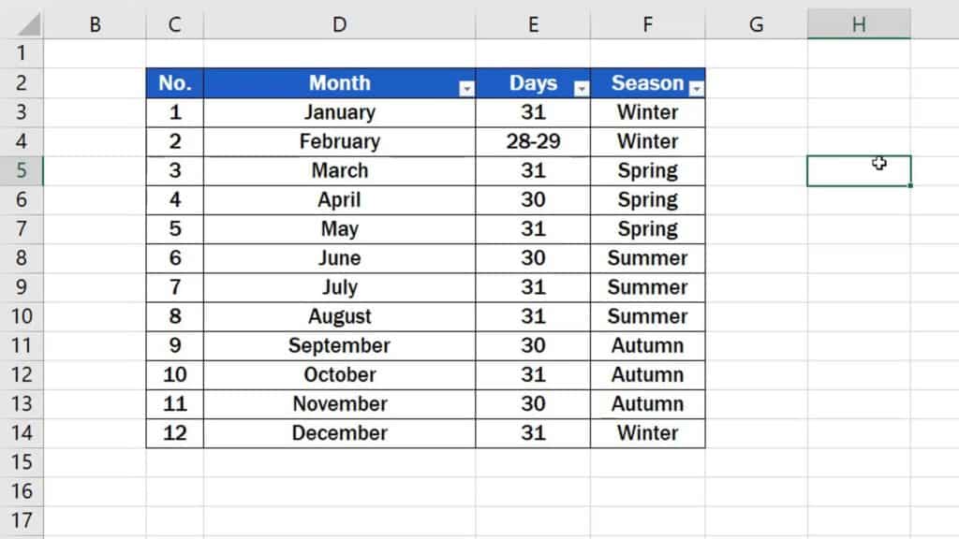The height and width of the screenshot is (539, 959).
Task: Select the Summer cell next to June
Action: click(648, 257)
